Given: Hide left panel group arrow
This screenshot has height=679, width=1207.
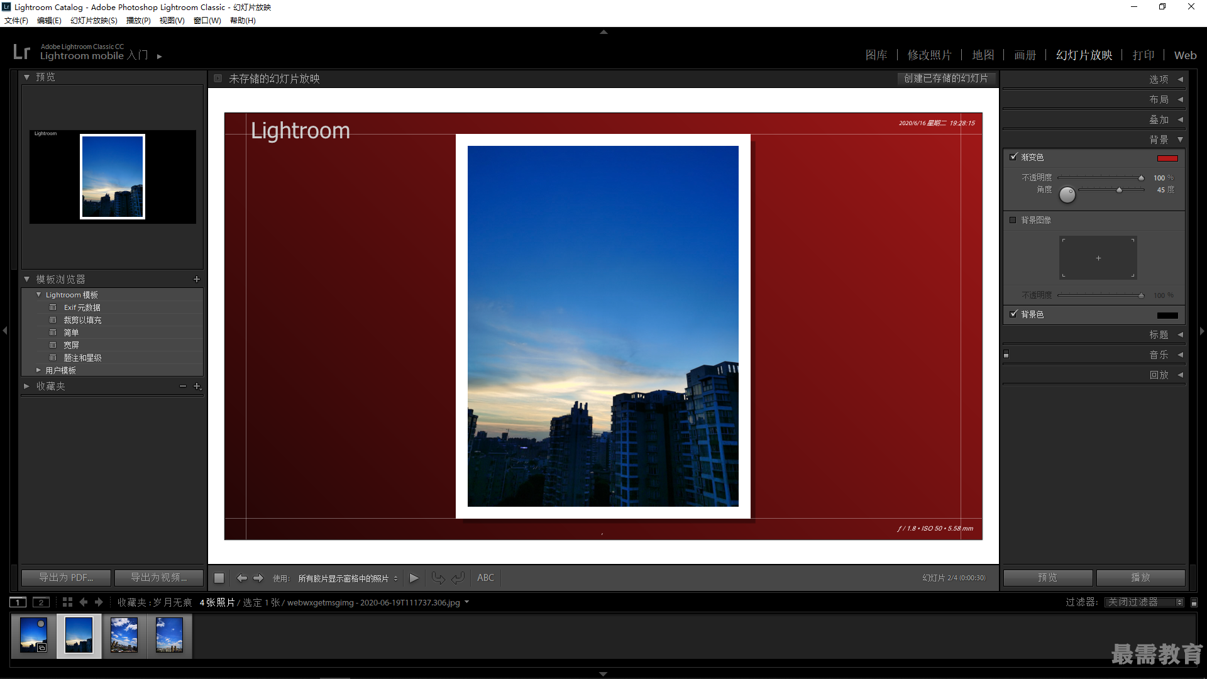Looking at the screenshot, I should [x=5, y=330].
